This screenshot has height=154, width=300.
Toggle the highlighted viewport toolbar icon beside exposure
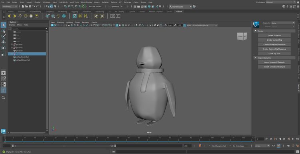161,25
